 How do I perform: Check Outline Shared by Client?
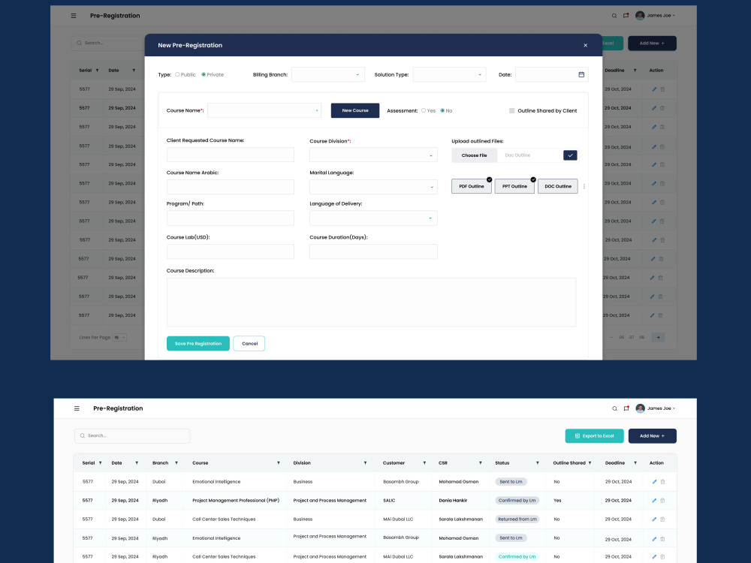512,110
